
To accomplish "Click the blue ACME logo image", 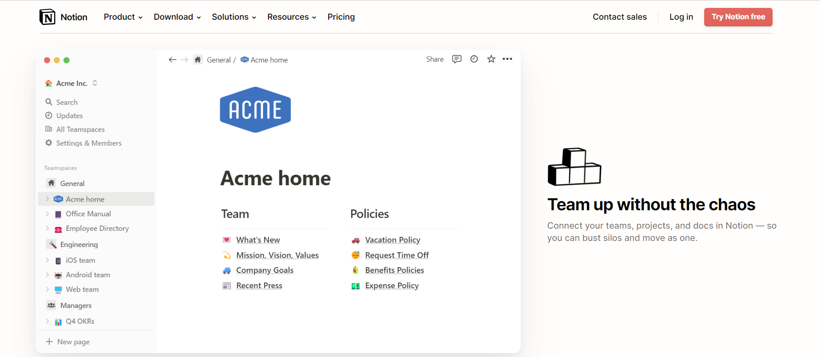I will 255,110.
